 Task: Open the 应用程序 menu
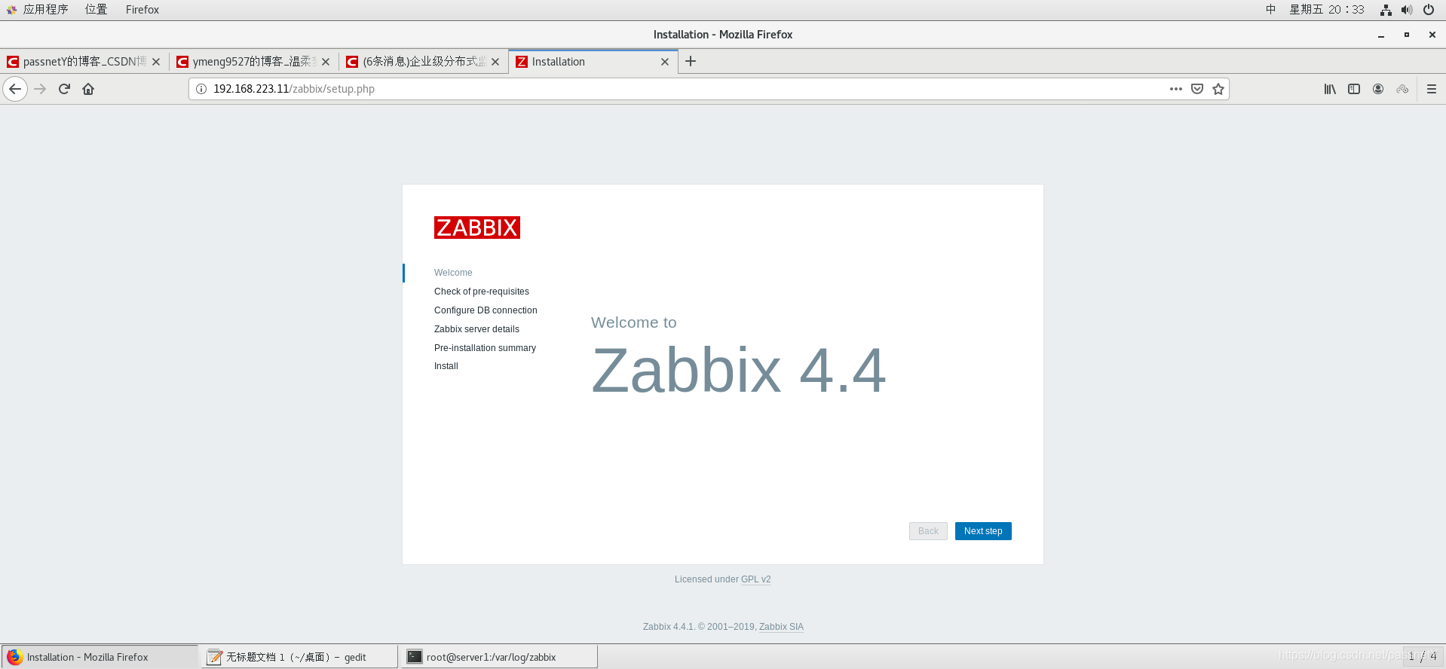38,10
